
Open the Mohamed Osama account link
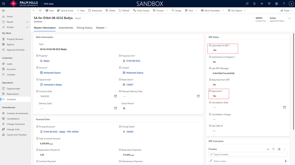coord(52,73)
